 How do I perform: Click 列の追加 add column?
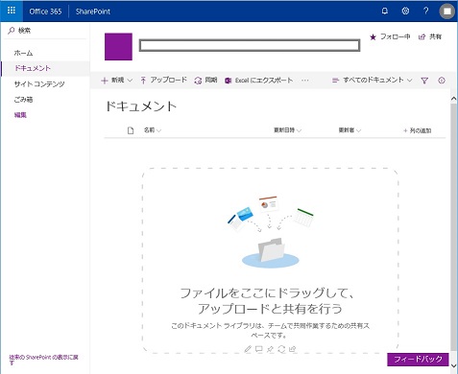coord(418,130)
